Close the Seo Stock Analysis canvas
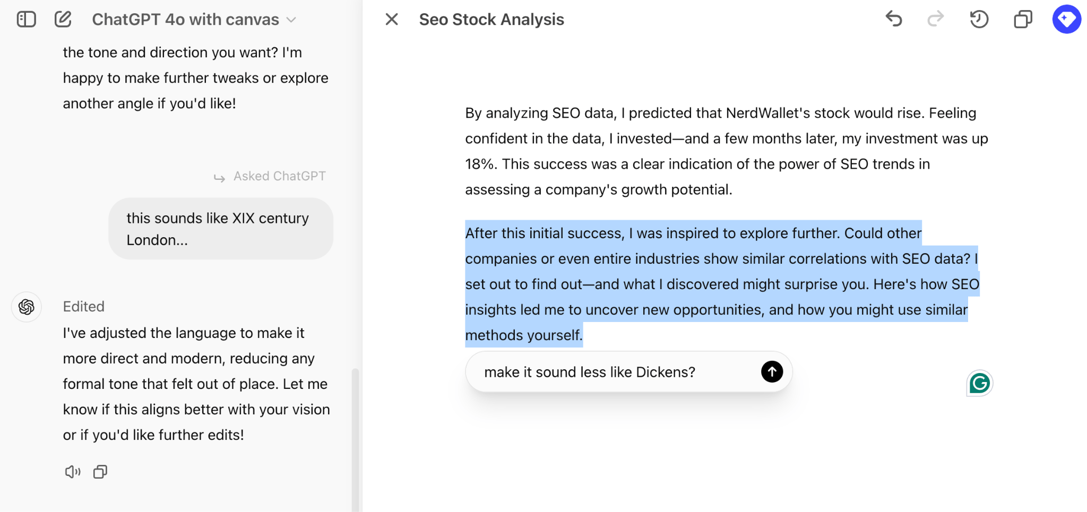 pyautogui.click(x=392, y=20)
